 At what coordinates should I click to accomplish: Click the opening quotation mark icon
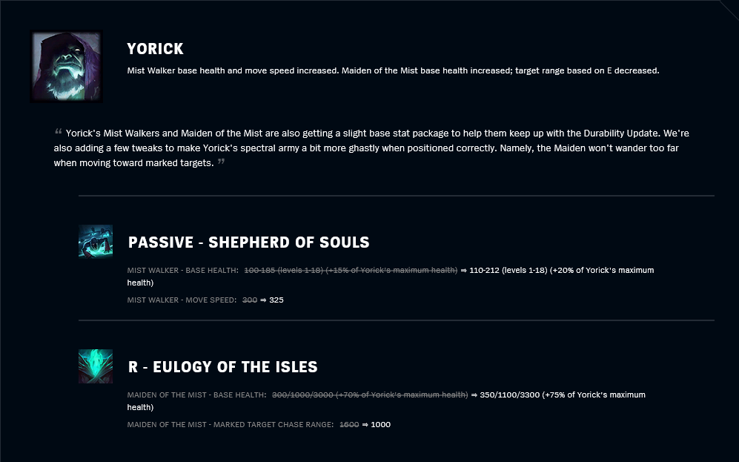coord(58,131)
